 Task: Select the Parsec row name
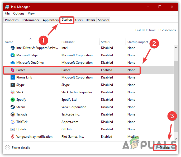pos(21,70)
